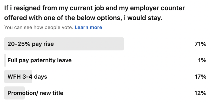Viewport: 211px width, 104px height.
Task: Select the 20-25% pay rise option label
Action: coord(30,44)
